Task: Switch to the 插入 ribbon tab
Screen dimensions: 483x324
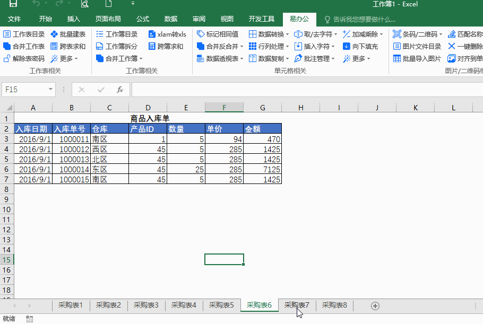Action: [x=74, y=19]
